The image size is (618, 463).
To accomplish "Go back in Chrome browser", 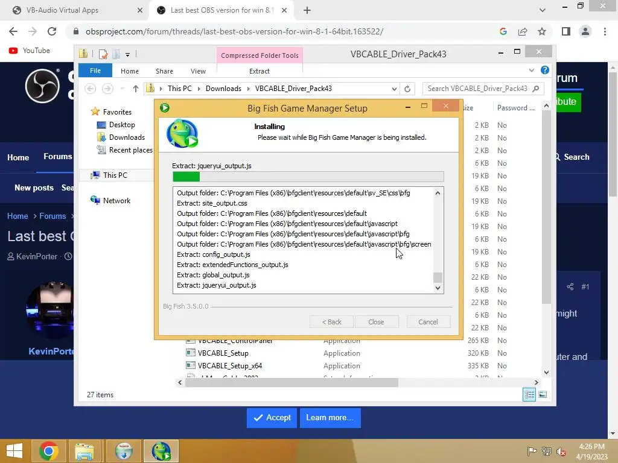I will 13,31.
